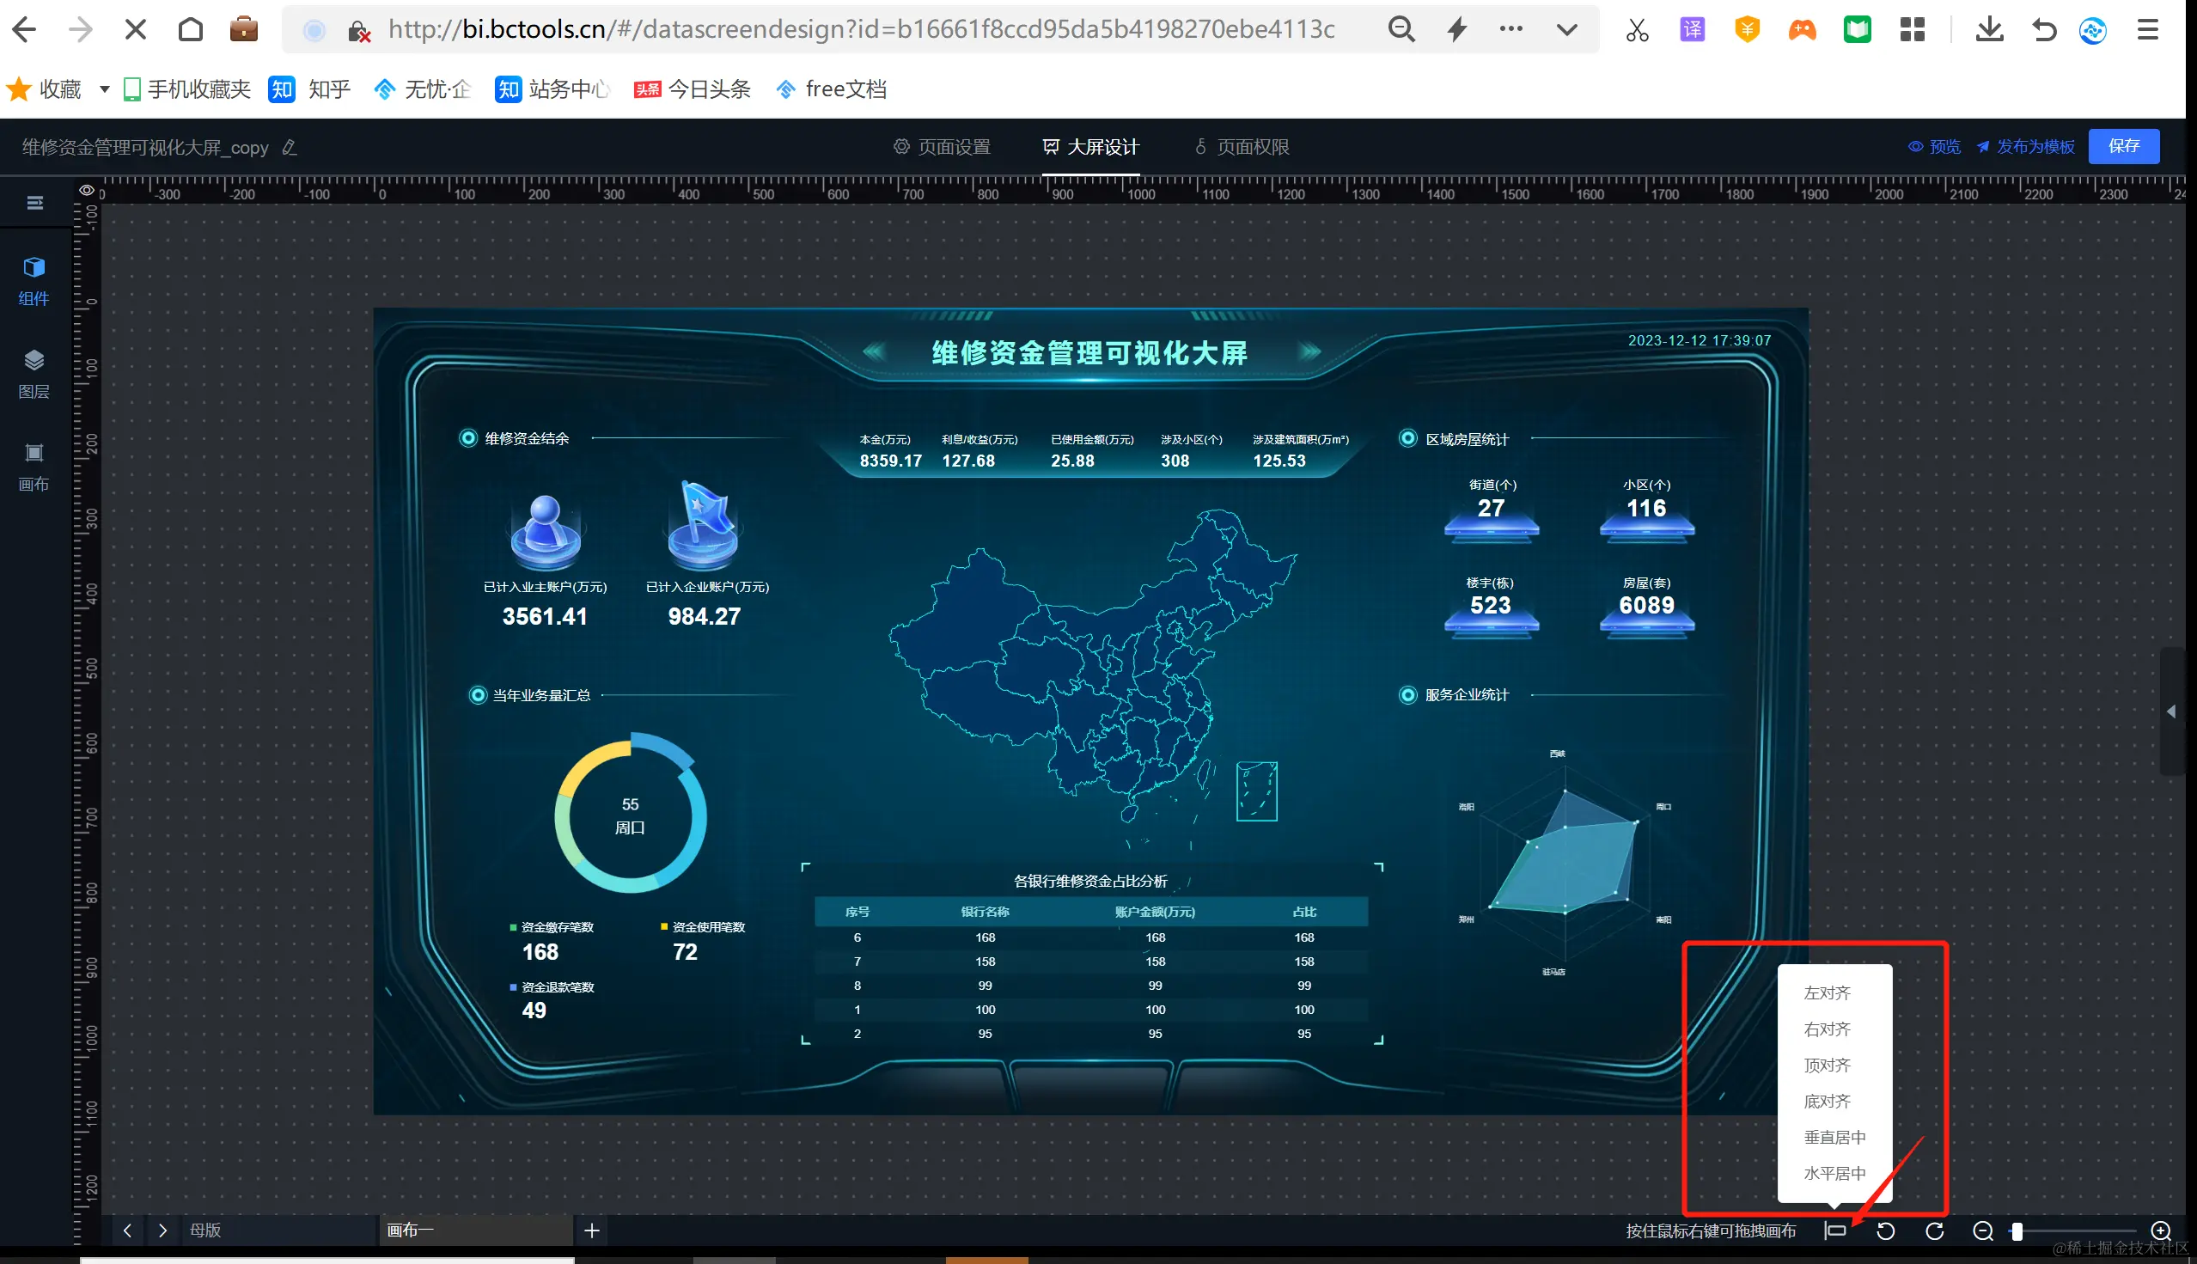2197x1264 pixels.
Task: Click the 保存 save button
Action: (x=2123, y=146)
